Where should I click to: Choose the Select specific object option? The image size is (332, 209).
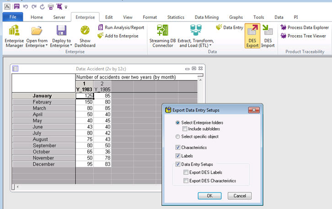coord(177,137)
